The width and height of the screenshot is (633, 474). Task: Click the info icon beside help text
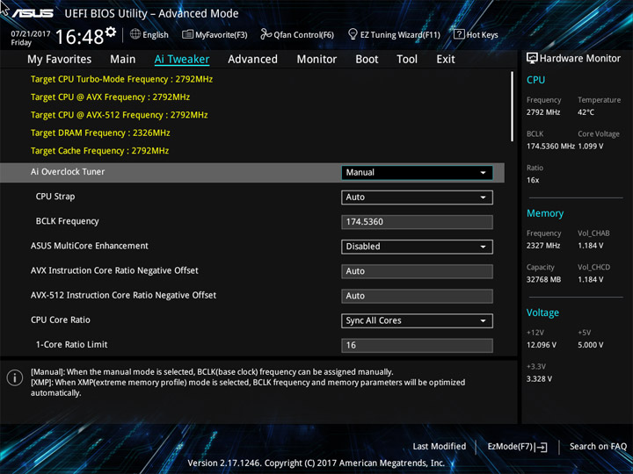tap(15, 377)
